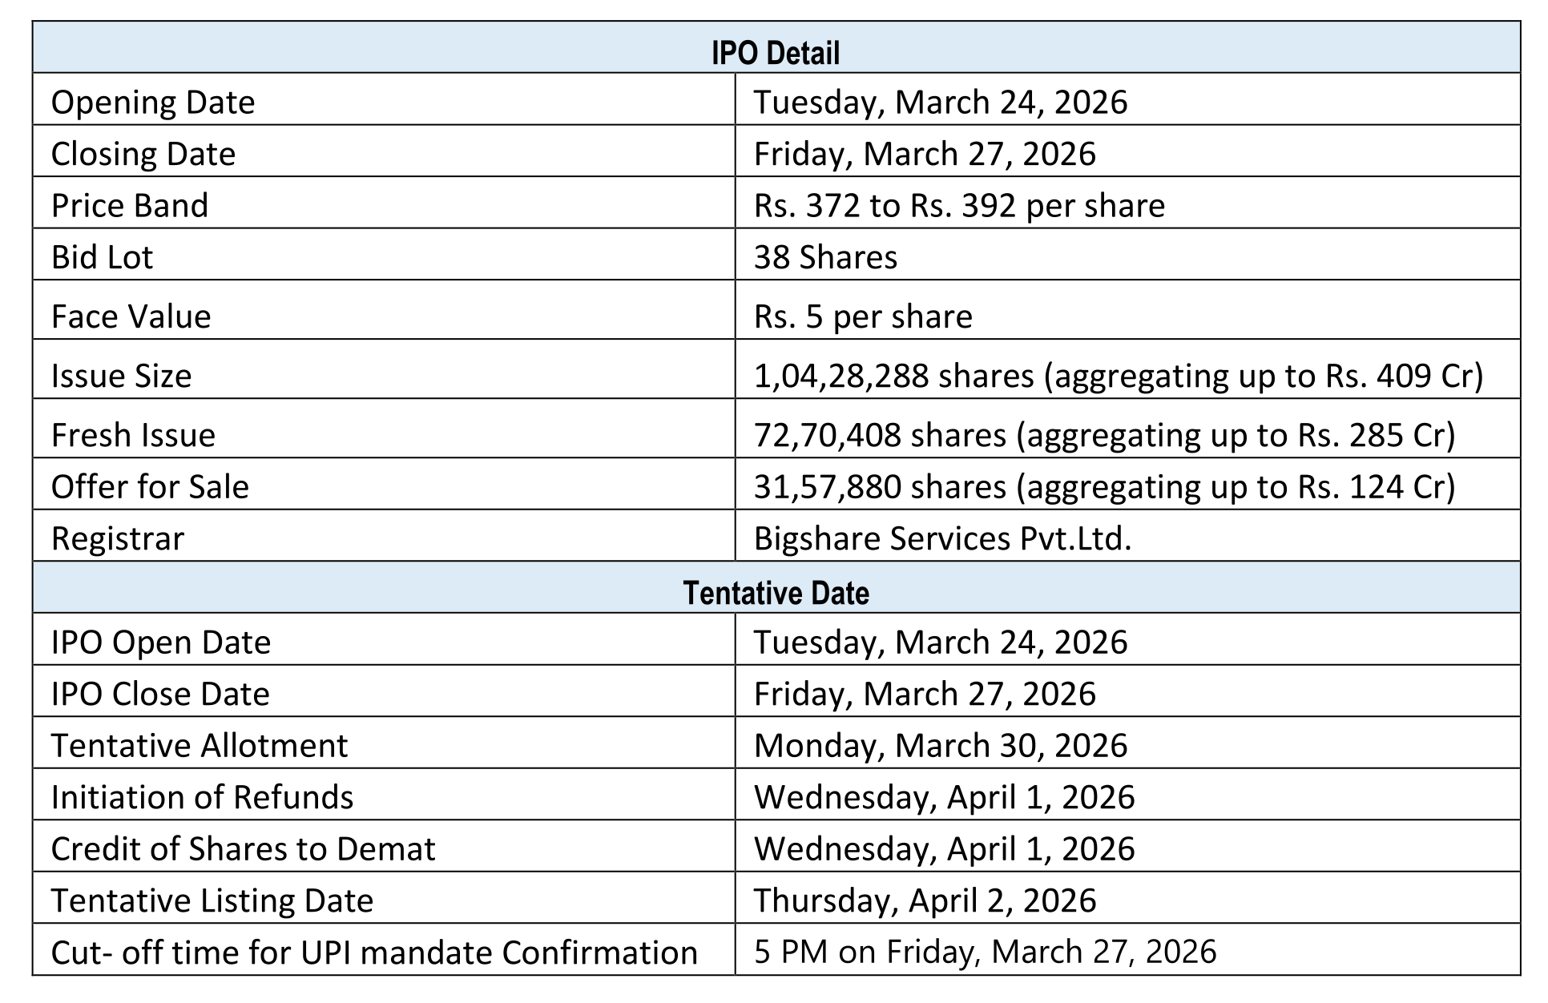
Task: Click the Rs. 5 per share cell
Action: click(862, 316)
